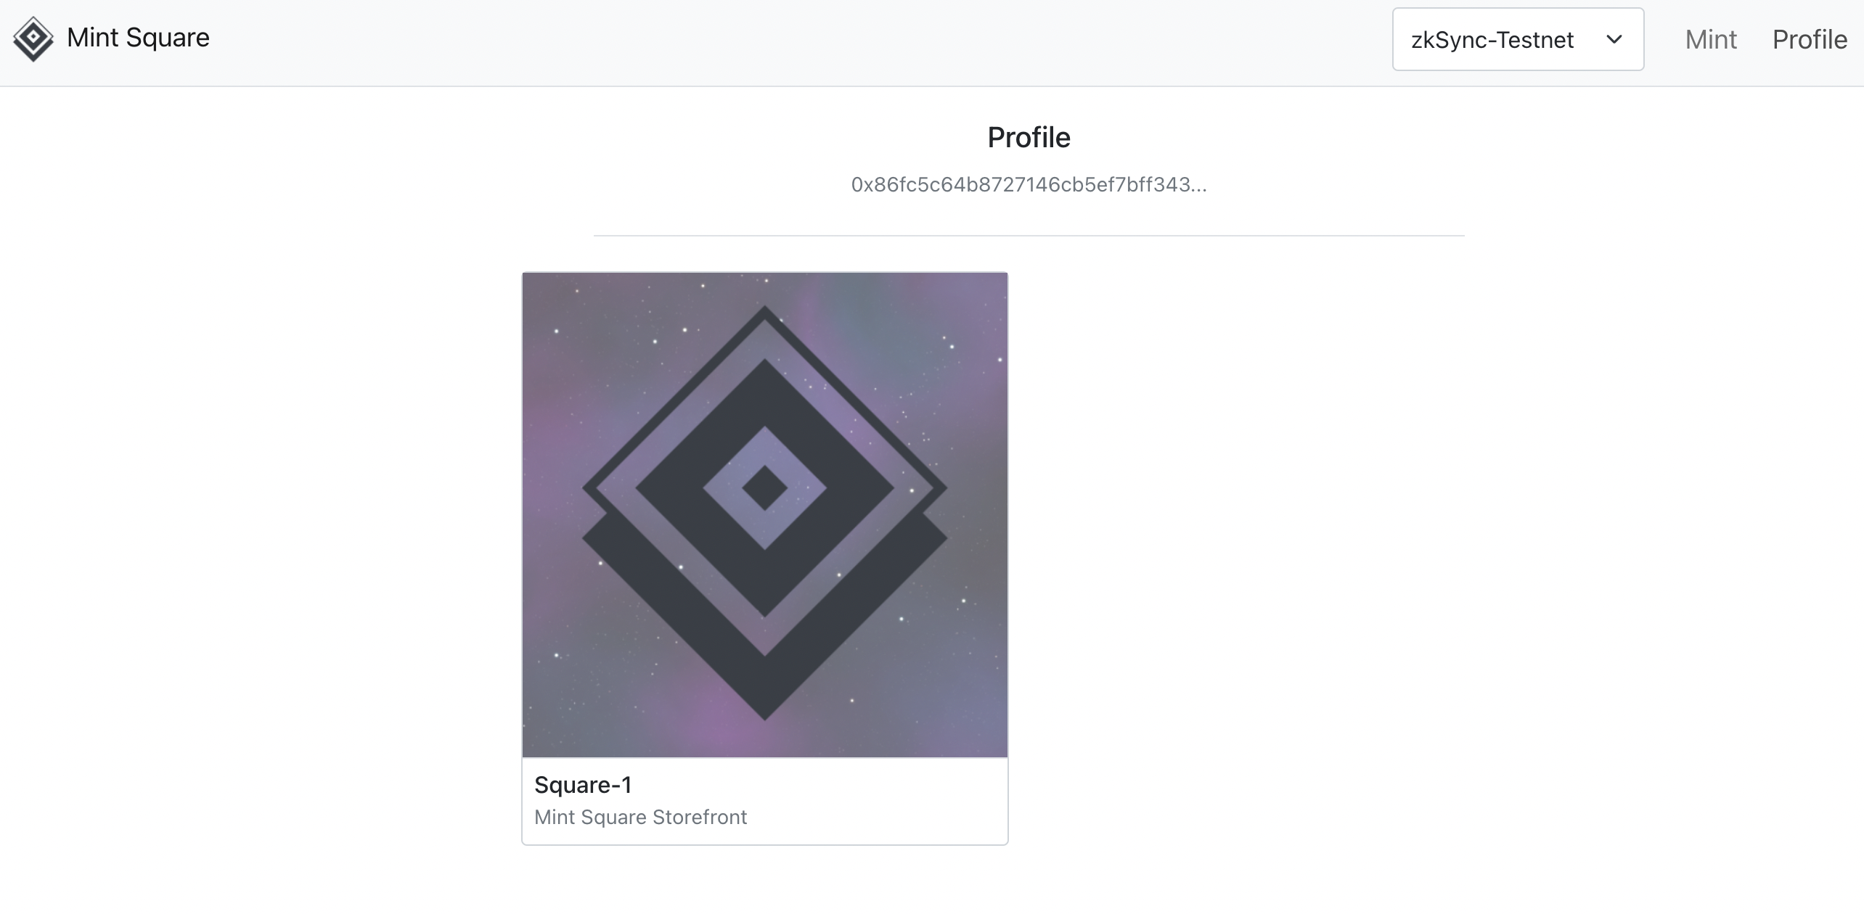Open the zkSync-Testnet network dropdown
This screenshot has width=1864, height=914.
(1517, 39)
